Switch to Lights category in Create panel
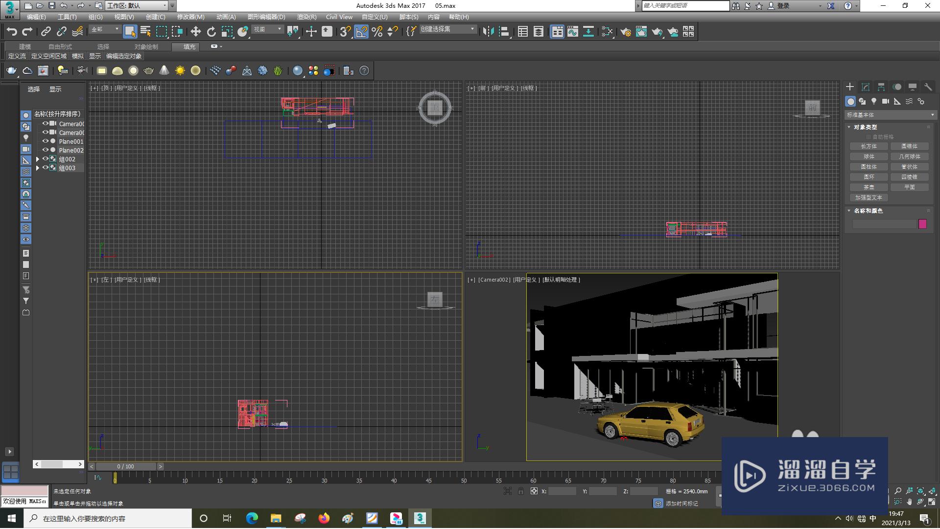The width and height of the screenshot is (940, 529). [874, 101]
